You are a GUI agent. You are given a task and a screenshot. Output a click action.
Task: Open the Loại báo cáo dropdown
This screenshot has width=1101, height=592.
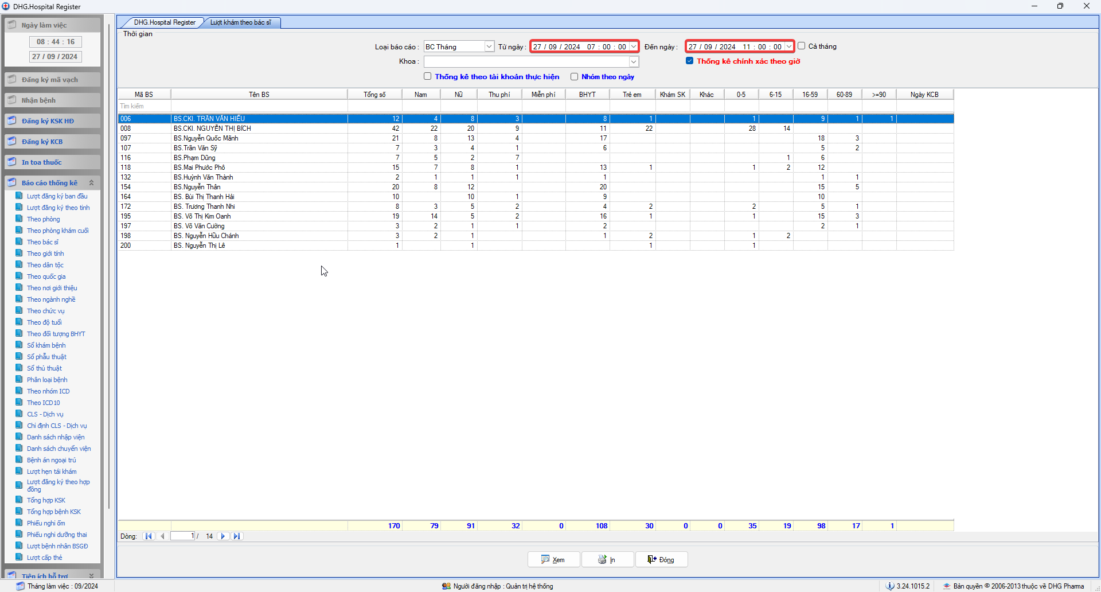[x=489, y=46]
